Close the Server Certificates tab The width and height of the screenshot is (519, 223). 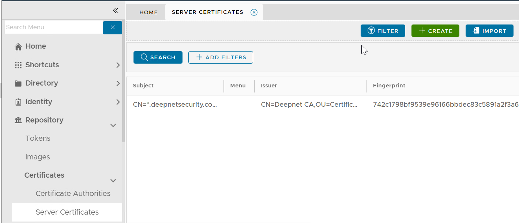(254, 12)
